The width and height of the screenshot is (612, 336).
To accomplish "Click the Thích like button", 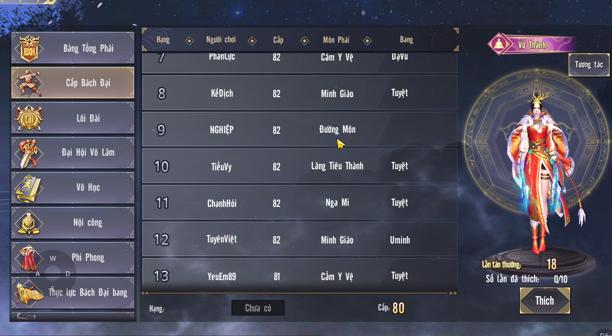I will [544, 300].
